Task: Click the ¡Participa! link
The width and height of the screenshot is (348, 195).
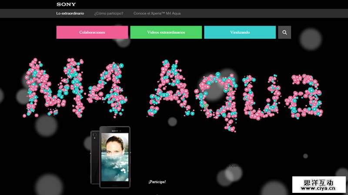Action: tap(157, 182)
